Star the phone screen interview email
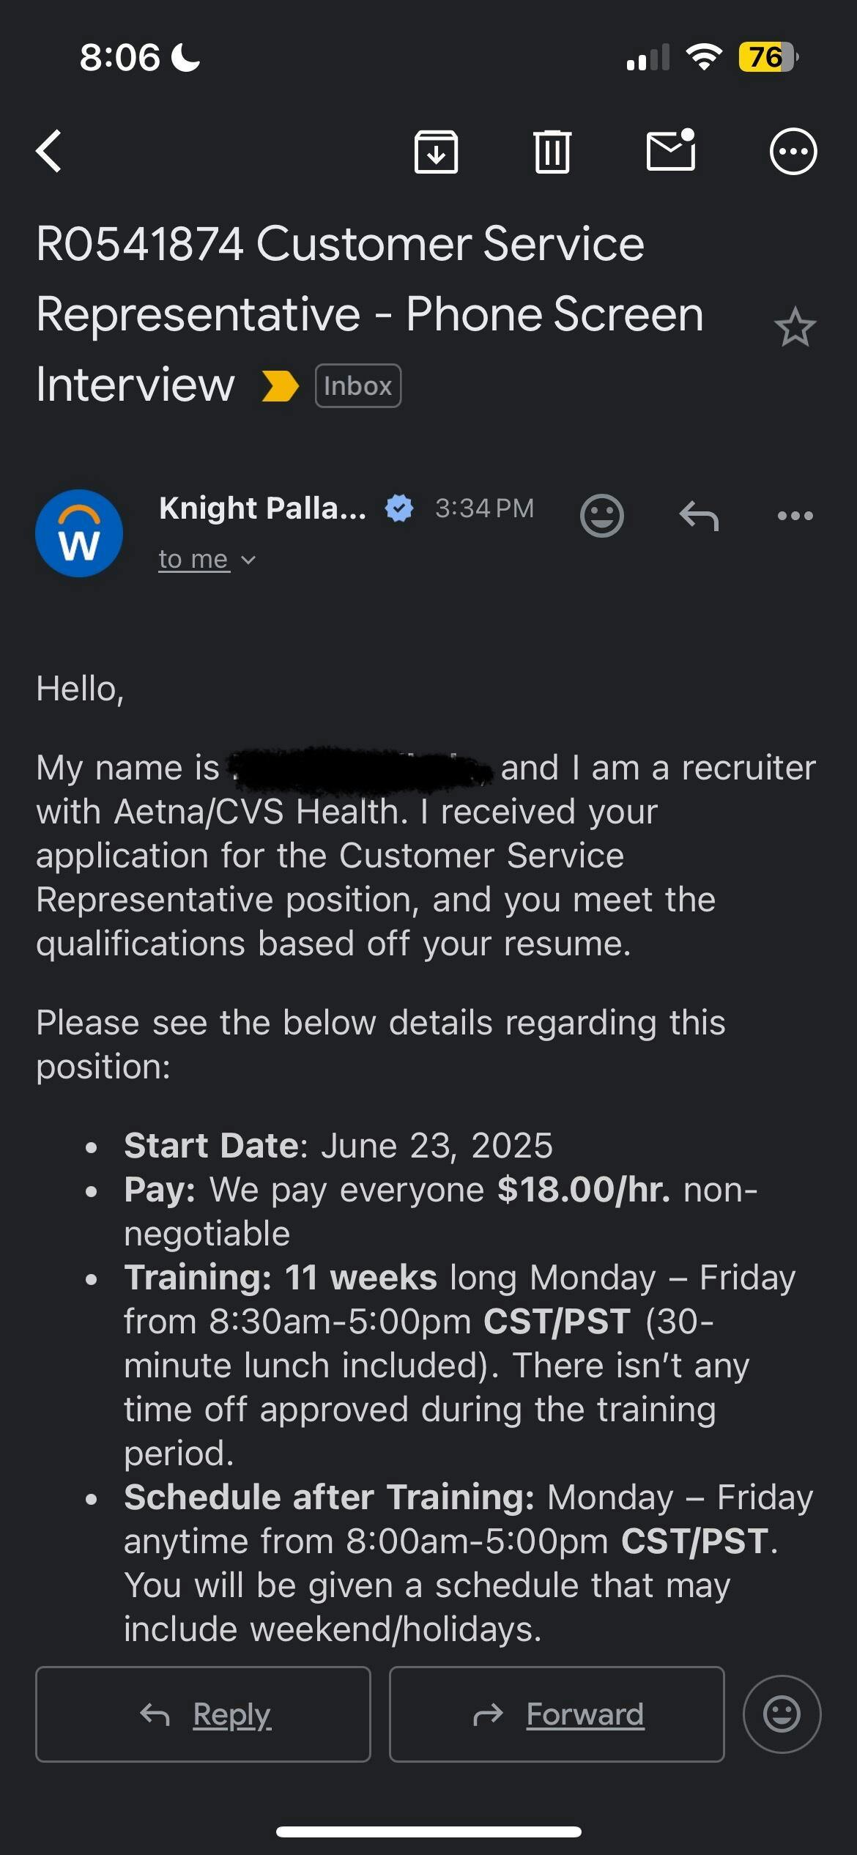 [795, 327]
